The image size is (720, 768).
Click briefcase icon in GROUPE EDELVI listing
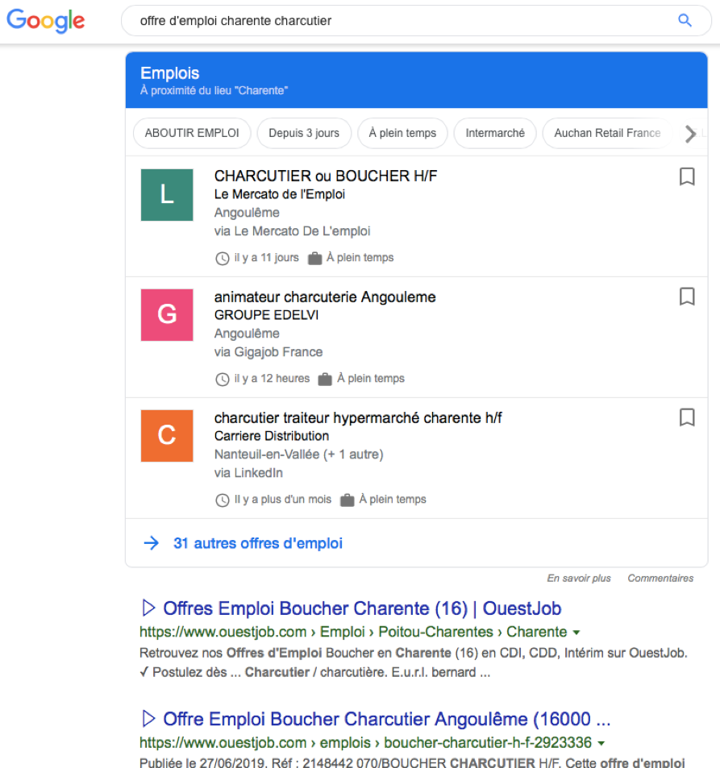(325, 379)
